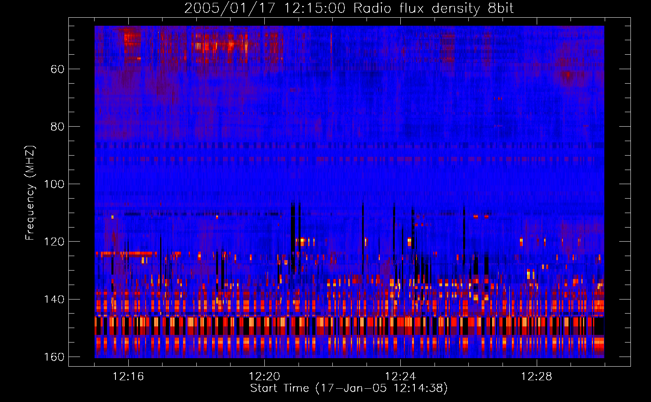Screen dimensions: 651x402
Task: Click the 'Start Time (17-Jan-05 12:14:38)' x-axis label
Action: pos(349,388)
